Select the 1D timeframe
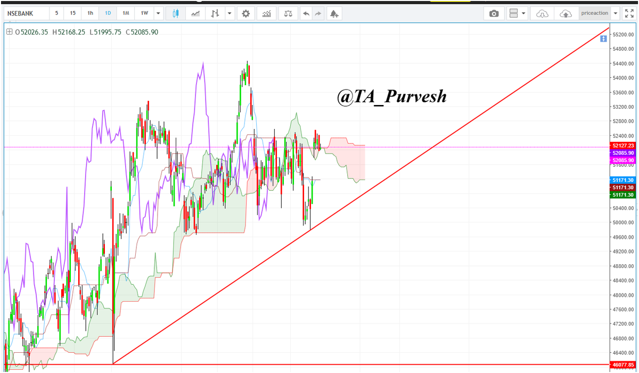The width and height of the screenshot is (639, 373). click(108, 13)
